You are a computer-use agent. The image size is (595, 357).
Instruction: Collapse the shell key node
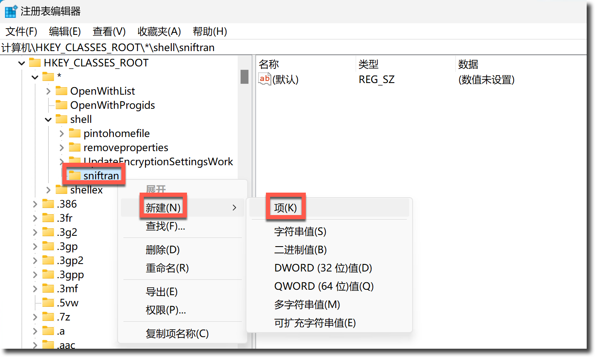(x=48, y=120)
